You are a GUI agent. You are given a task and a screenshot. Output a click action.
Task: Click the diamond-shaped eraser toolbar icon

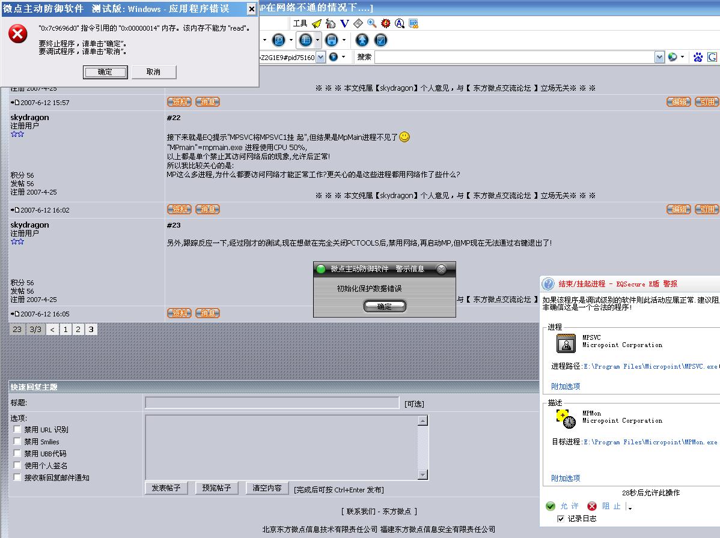[358, 23]
